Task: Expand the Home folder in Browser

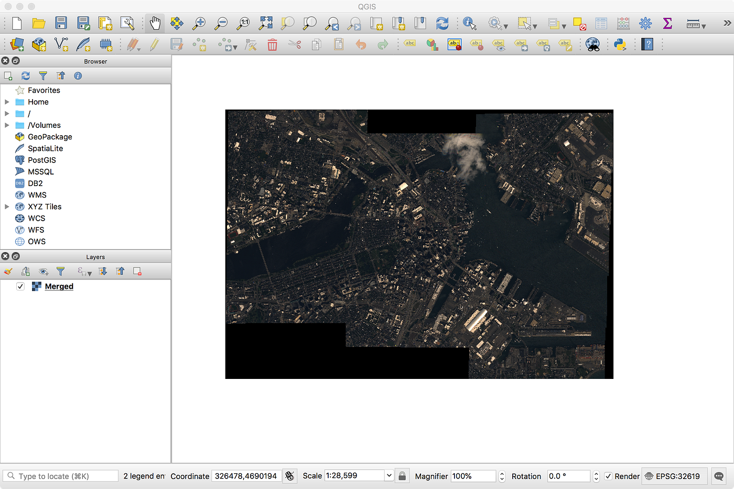Action: coord(7,102)
